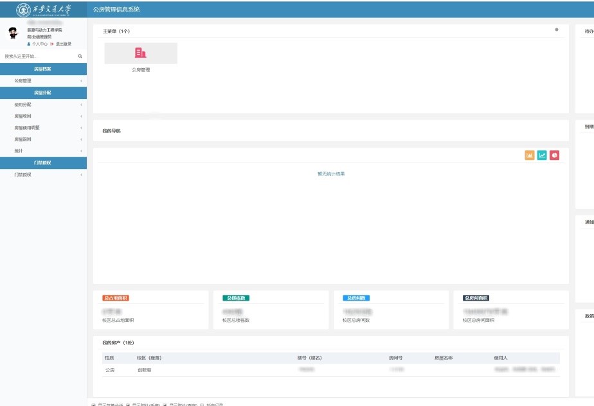Switch to the teal line chart icon
This screenshot has width=594, height=406.
pyautogui.click(x=542, y=155)
